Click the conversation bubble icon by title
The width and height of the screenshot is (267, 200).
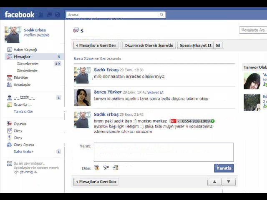coord(76,30)
